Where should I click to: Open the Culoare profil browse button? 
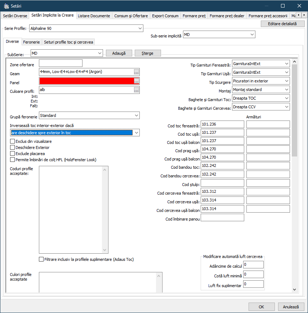click(136, 90)
